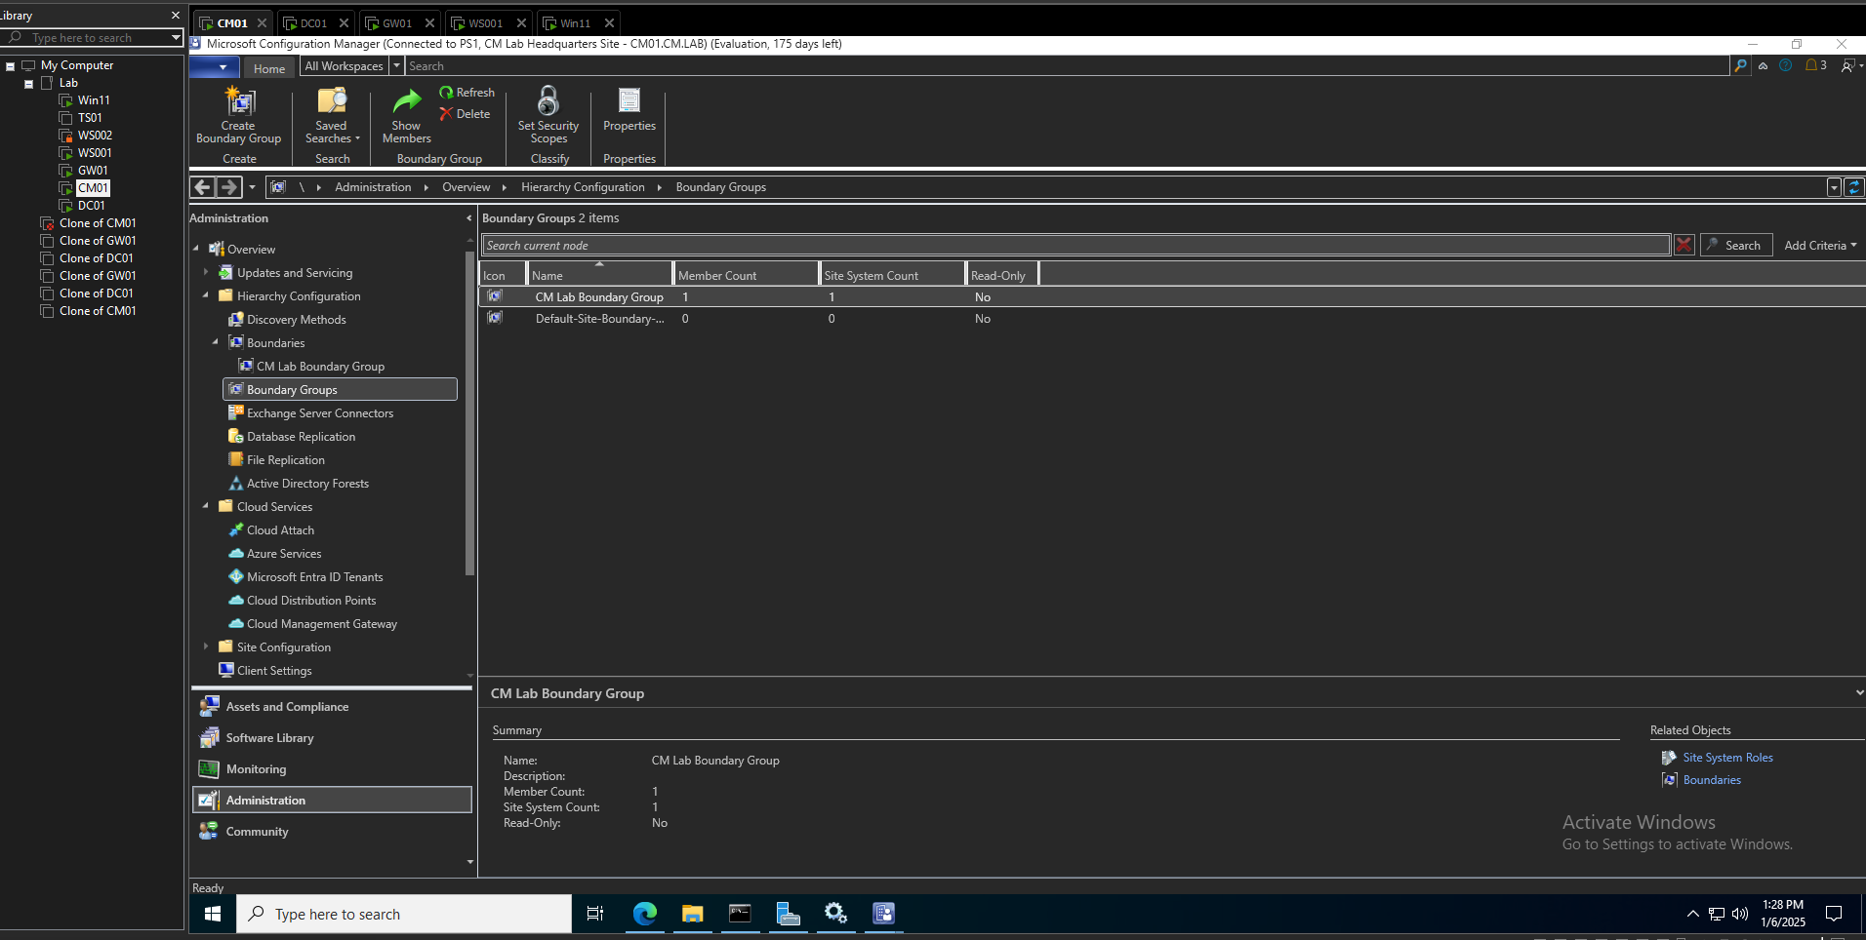
Task: Collapse the CM Lab Boundary Group details pane
Action: pos(1859,693)
